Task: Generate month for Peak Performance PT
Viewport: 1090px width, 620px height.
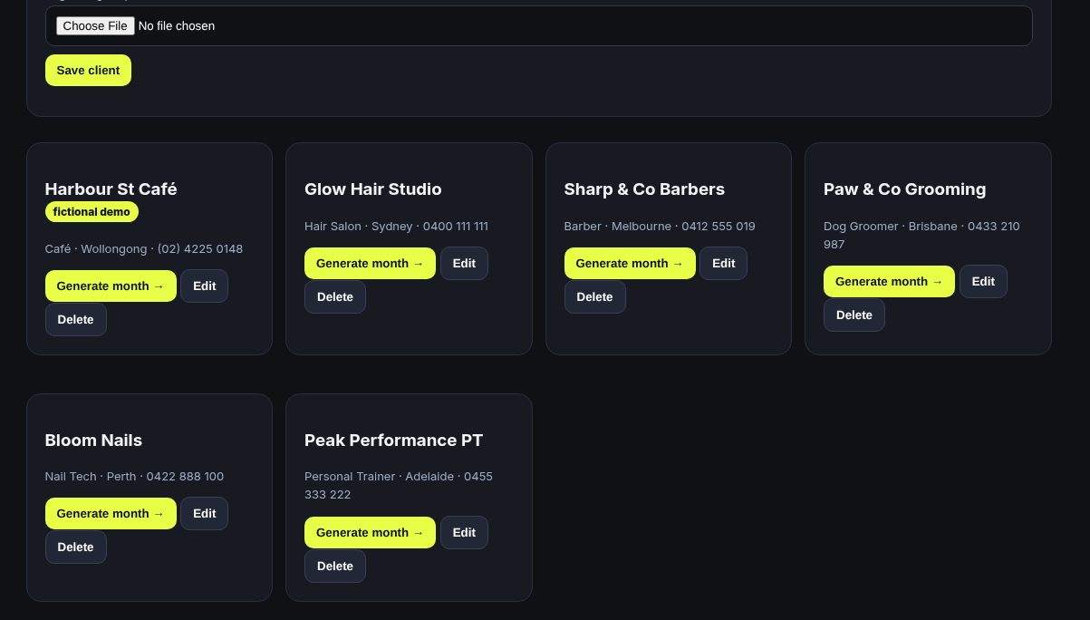Action: click(370, 533)
